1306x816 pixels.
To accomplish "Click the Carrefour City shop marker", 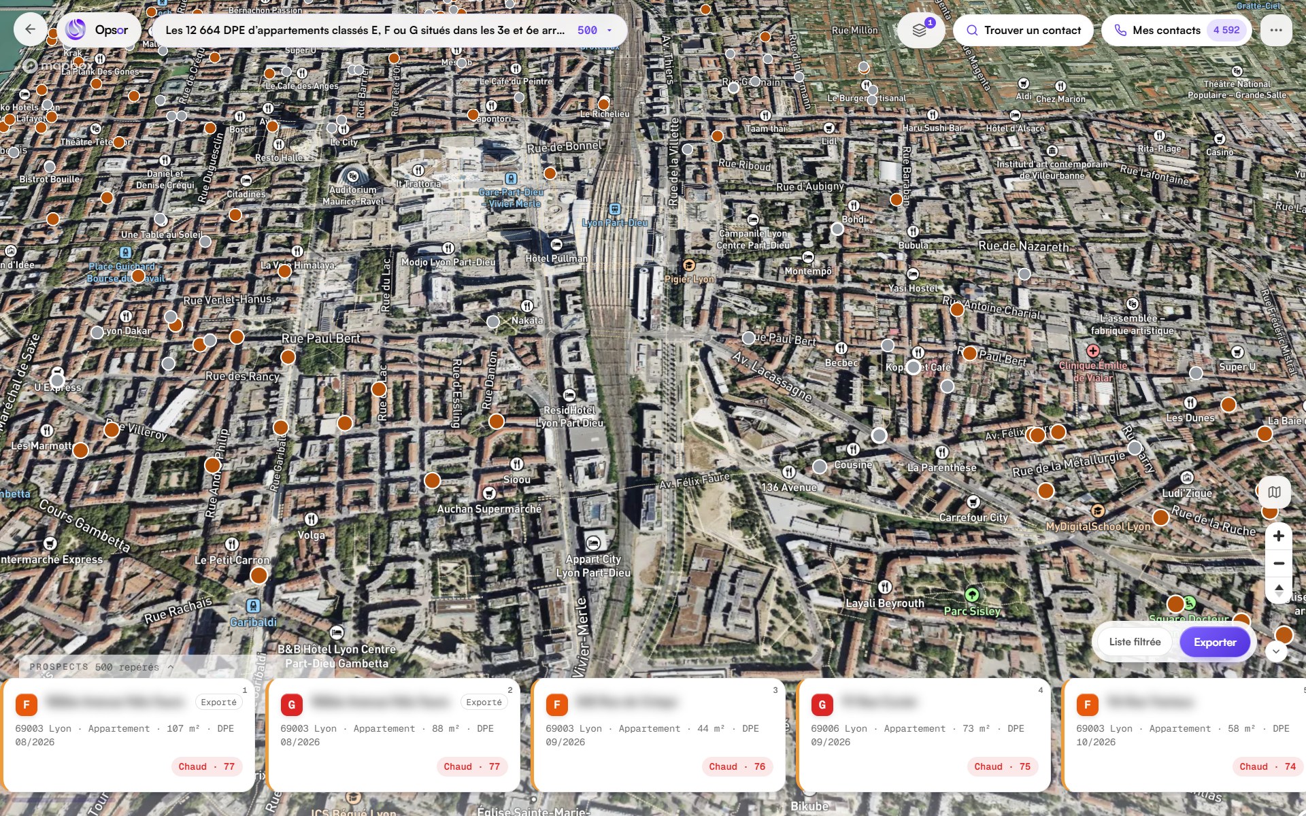I will tap(973, 502).
